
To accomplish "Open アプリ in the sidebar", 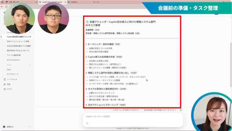I will 9,89.
